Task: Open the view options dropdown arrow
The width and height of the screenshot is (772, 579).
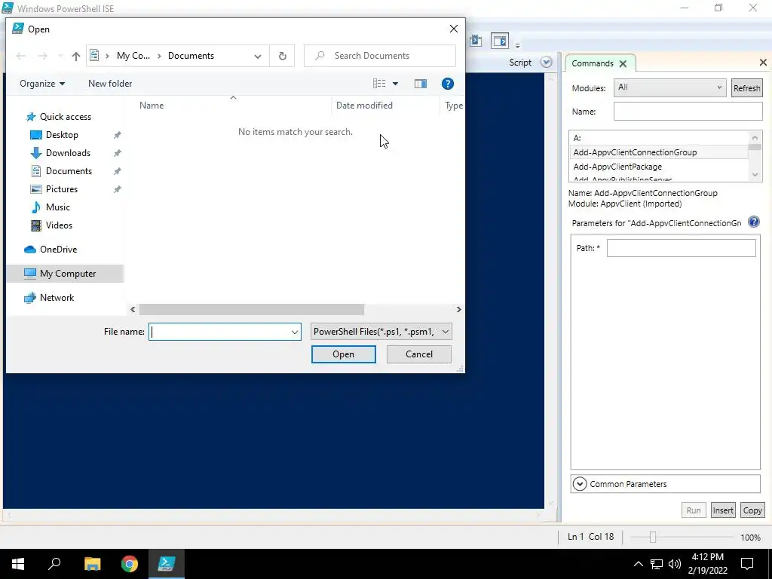Action: pos(395,84)
